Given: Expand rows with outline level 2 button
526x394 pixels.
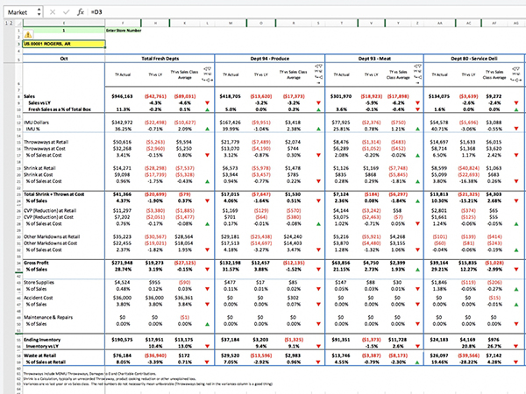Looking at the screenshot, I should point(11,23).
